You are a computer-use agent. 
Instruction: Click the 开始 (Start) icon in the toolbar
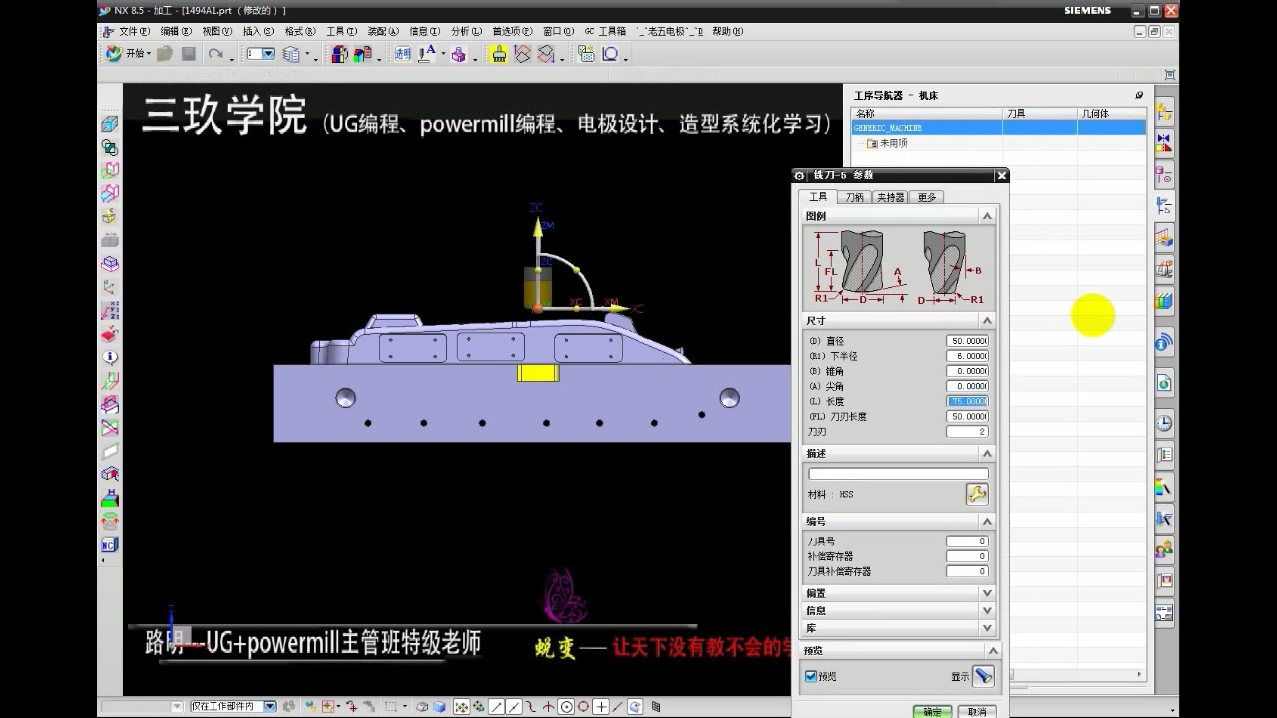113,54
